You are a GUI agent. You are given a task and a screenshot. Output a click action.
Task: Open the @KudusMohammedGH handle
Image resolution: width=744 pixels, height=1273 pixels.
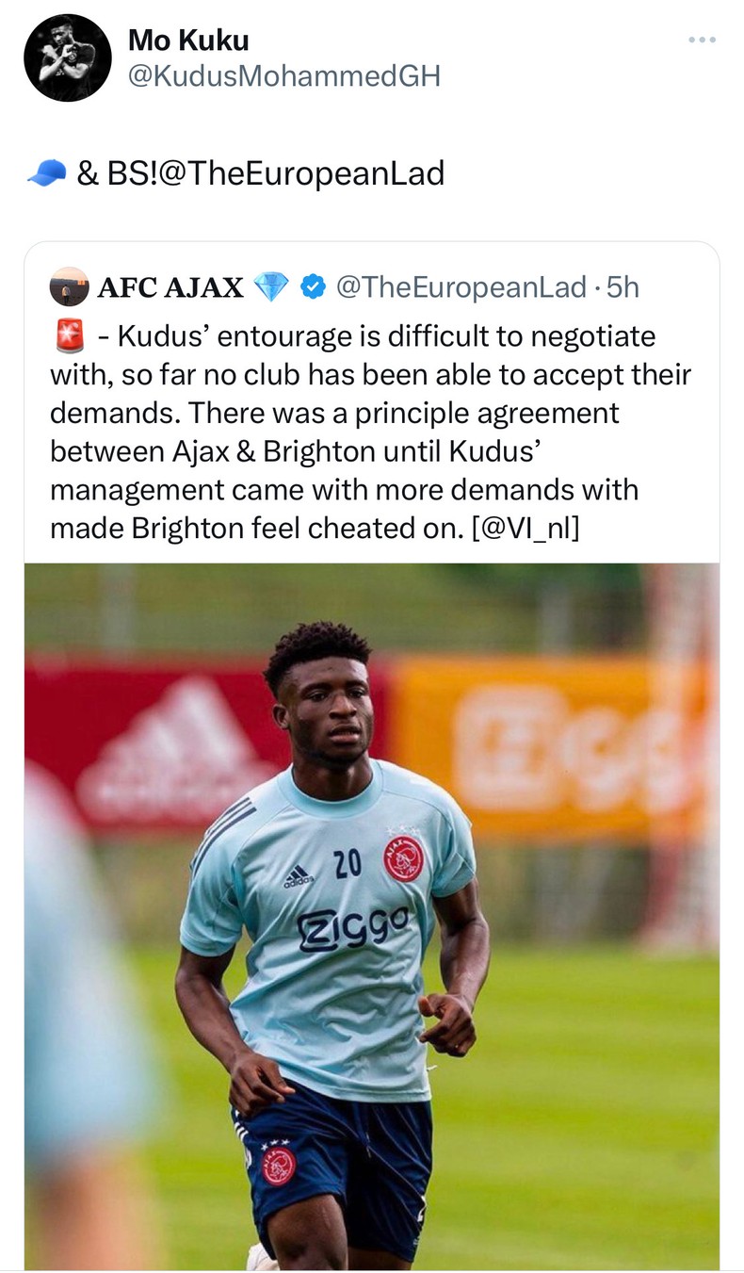[283, 76]
